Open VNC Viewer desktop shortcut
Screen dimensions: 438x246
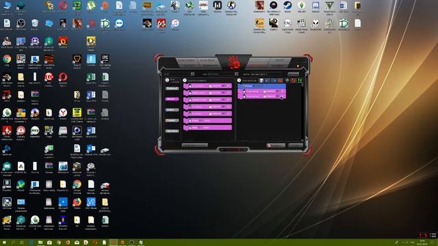[x=91, y=202]
